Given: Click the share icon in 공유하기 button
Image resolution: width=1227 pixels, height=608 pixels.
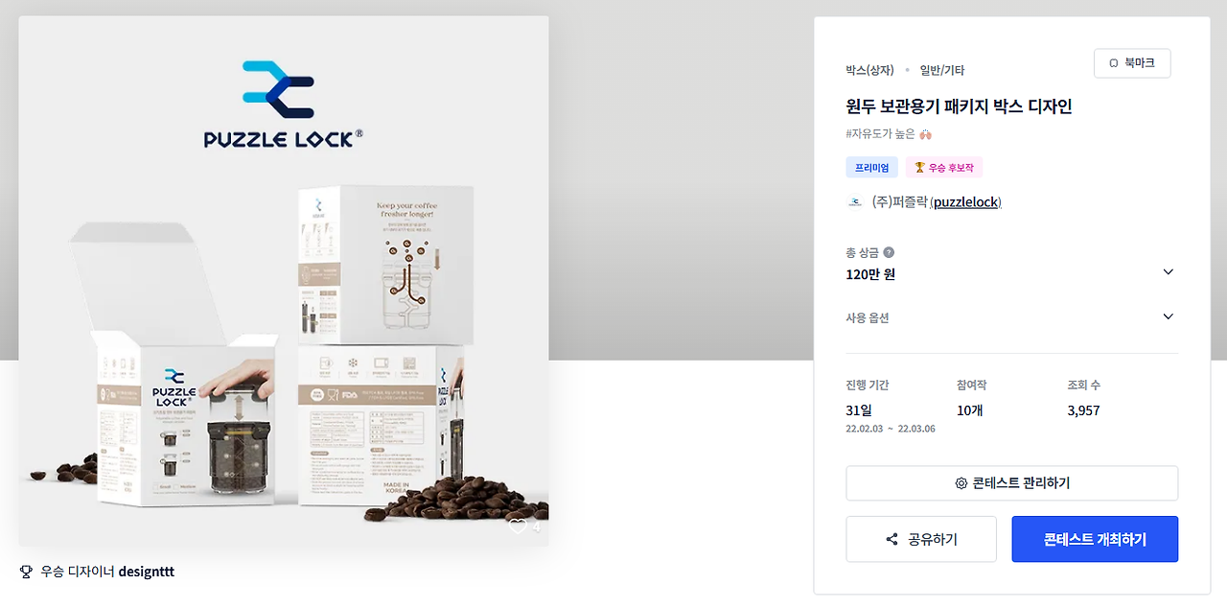Looking at the screenshot, I should 892,539.
